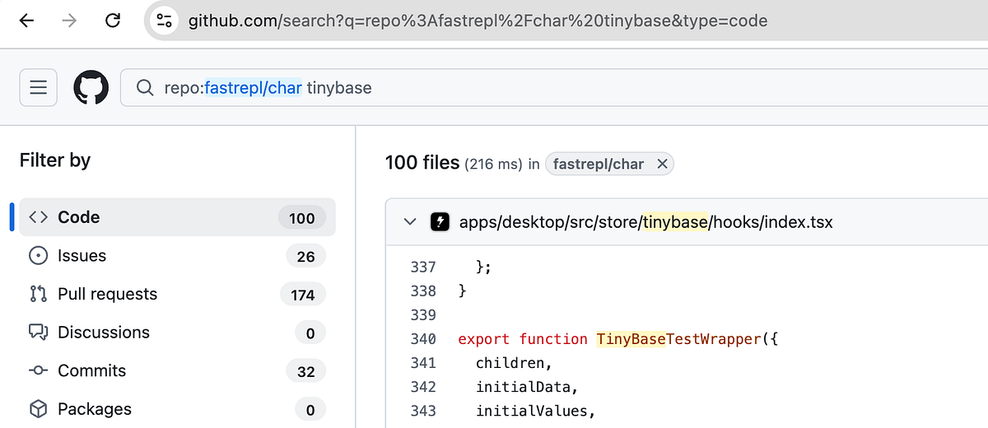Select the Commits filter

point(177,370)
